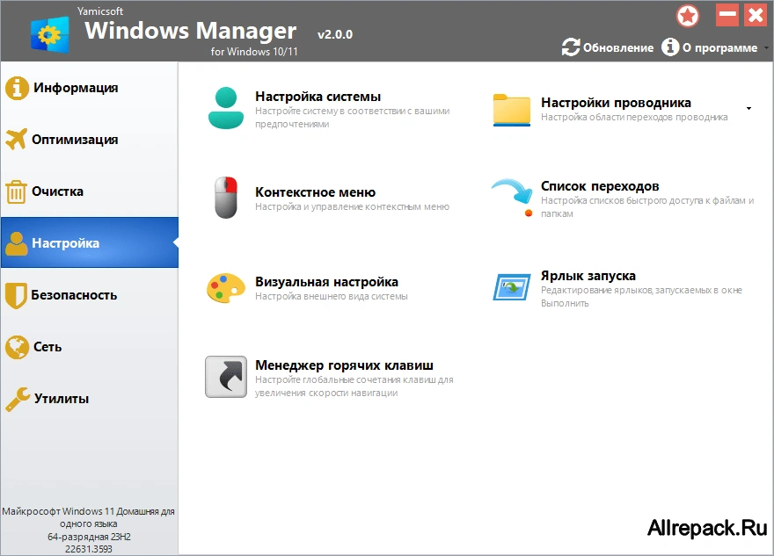Viewport: 774px width, 556px height.
Task: Click the paint palette icon
Action: 226,288
